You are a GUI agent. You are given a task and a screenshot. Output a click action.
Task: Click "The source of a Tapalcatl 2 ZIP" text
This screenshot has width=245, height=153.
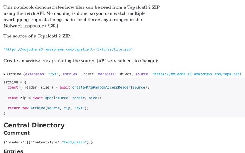[x=37, y=36]
